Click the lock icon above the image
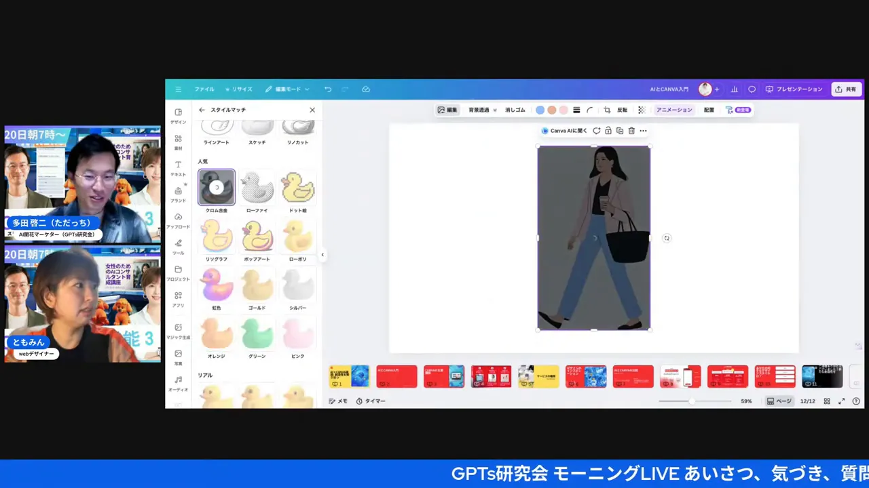The image size is (869, 488). [608, 130]
